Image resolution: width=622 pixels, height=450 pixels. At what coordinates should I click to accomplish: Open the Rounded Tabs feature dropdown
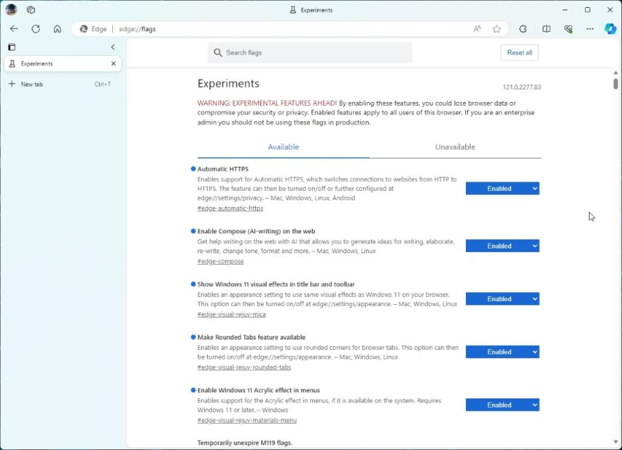(502, 352)
